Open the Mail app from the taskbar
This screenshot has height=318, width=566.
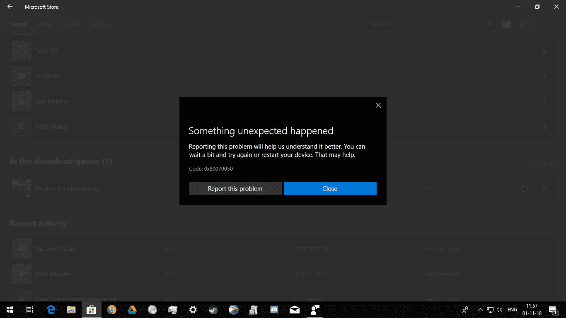pos(295,310)
